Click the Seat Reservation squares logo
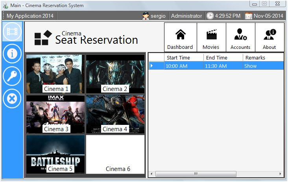Viewport: 288px width, 182px height. pos(43,38)
